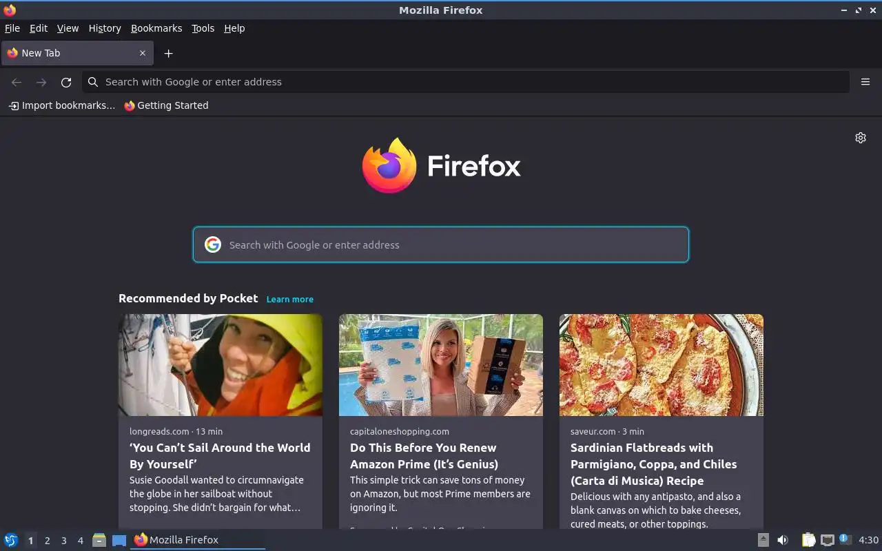Open the Tools menu
Viewport: 882px width, 551px height.
pos(203,28)
